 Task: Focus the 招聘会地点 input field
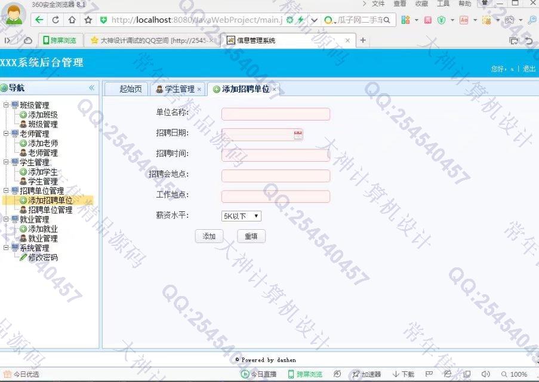(276, 176)
